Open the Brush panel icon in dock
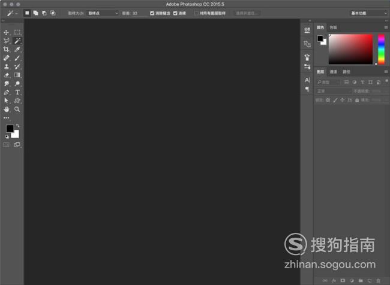This screenshot has width=390, height=285. point(307,57)
